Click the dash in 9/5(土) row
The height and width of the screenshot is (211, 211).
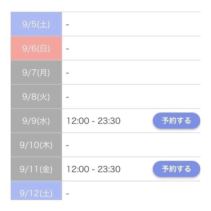67,25
